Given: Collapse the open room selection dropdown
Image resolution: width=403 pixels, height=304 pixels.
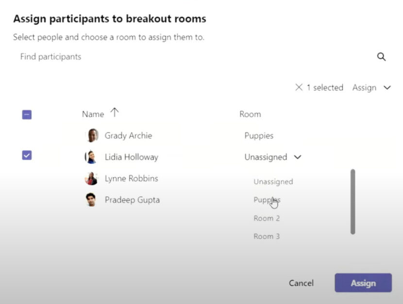Looking at the screenshot, I should pyautogui.click(x=298, y=157).
